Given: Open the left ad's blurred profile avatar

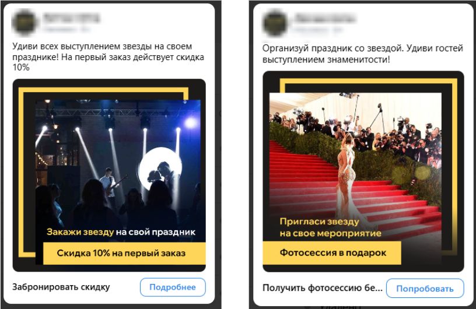Looking at the screenshot, I should click(24, 22).
